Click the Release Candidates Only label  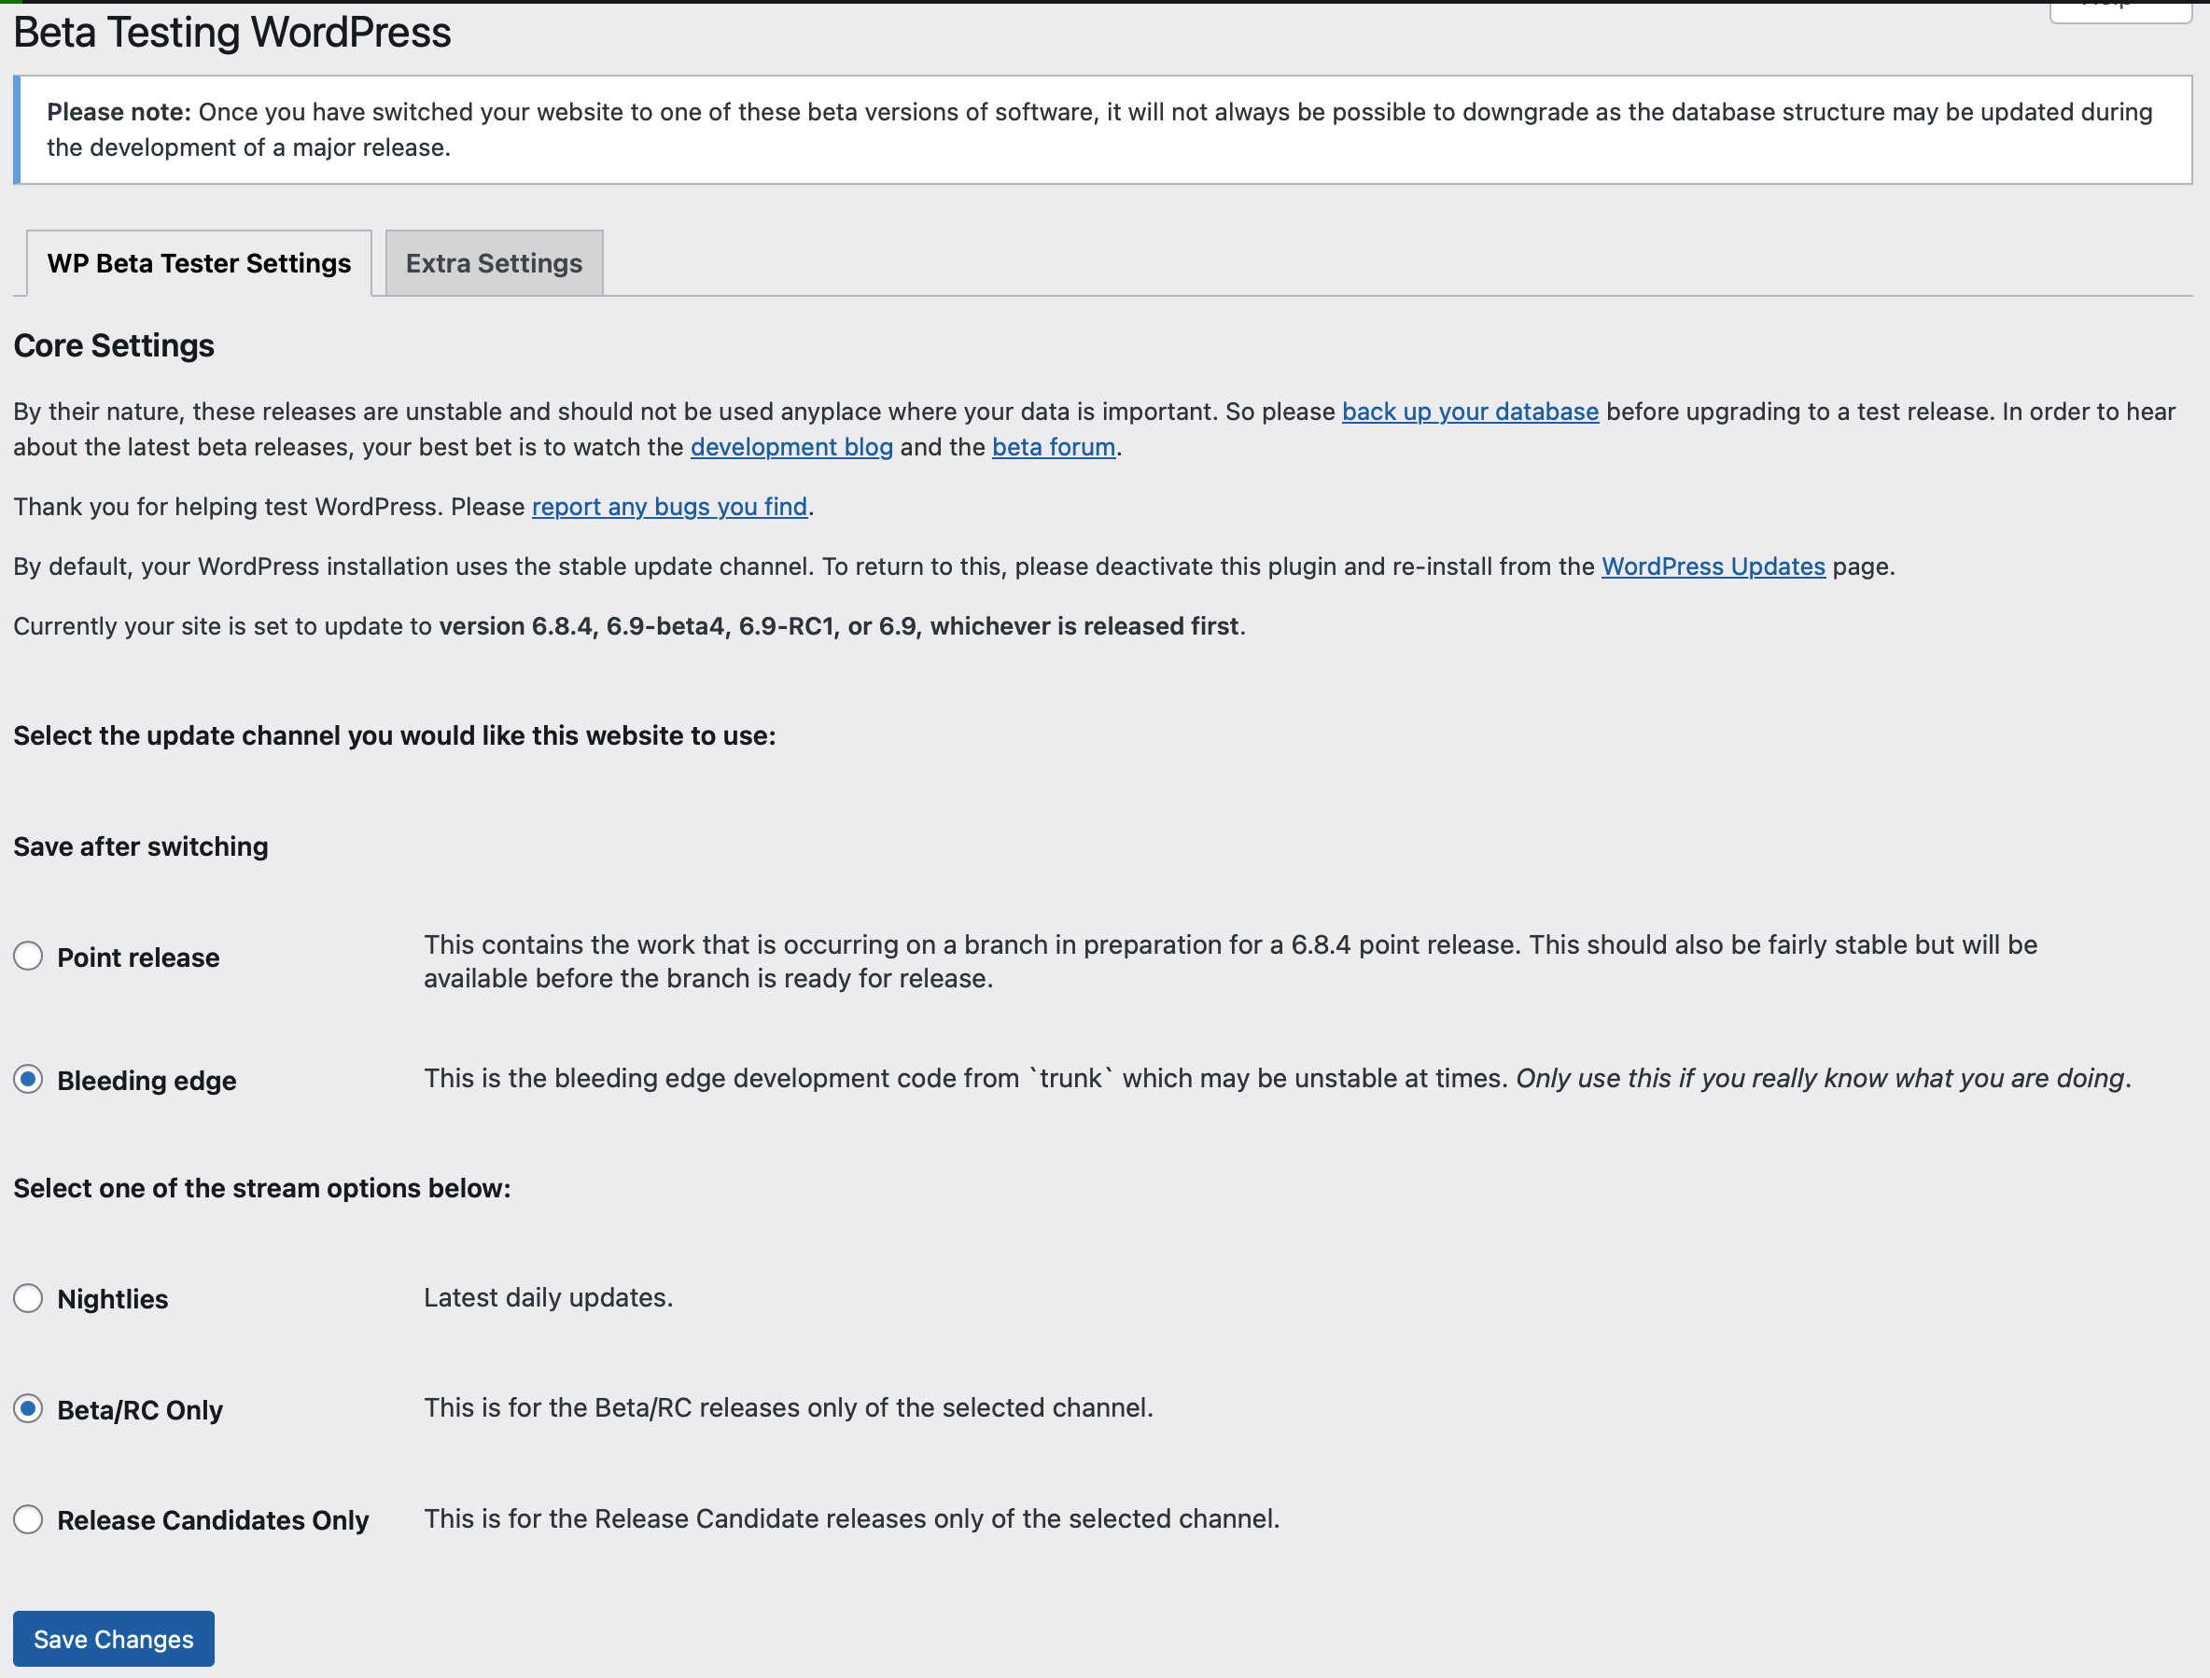tap(212, 1519)
